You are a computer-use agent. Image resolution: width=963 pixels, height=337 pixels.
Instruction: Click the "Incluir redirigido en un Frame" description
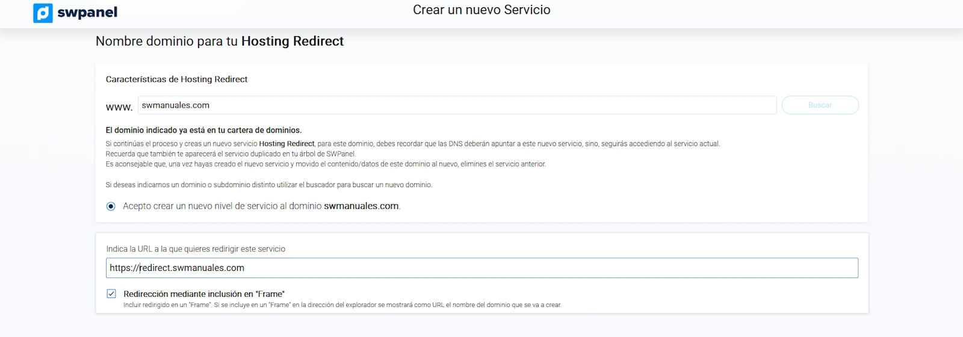tap(342, 305)
